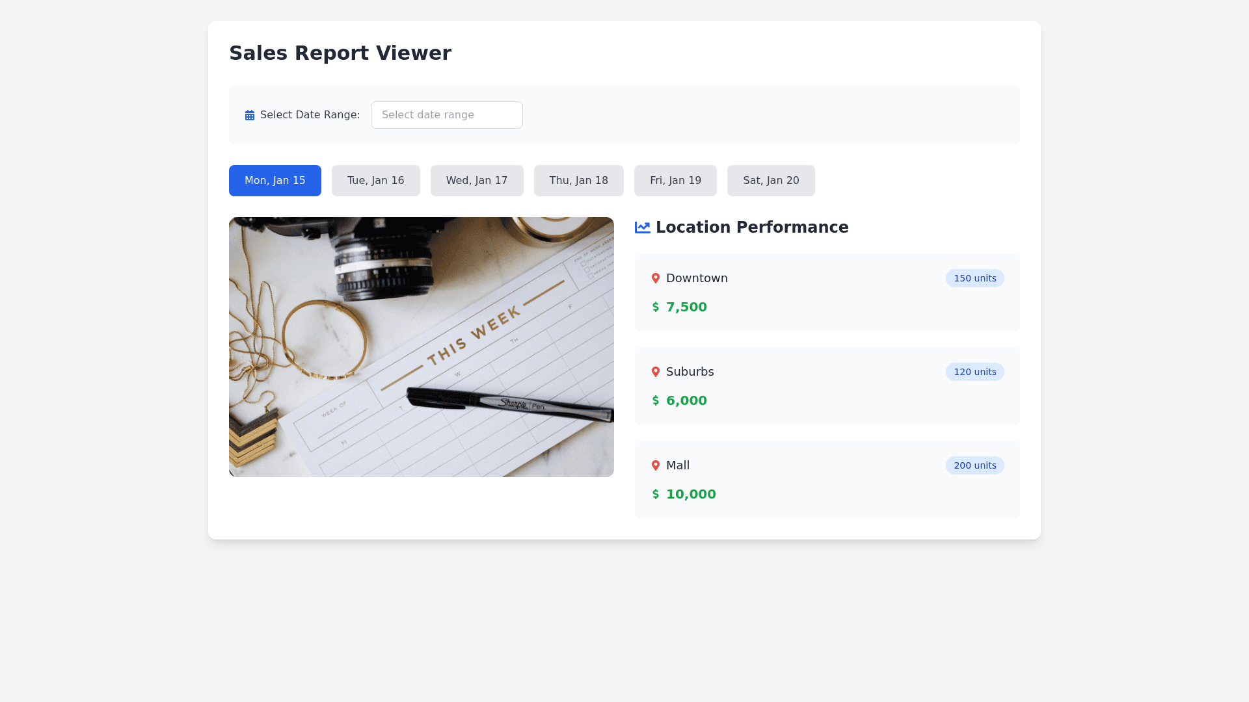1249x702 pixels.
Task: Choose the Sat, Jan 20 tab
Action: point(771,181)
